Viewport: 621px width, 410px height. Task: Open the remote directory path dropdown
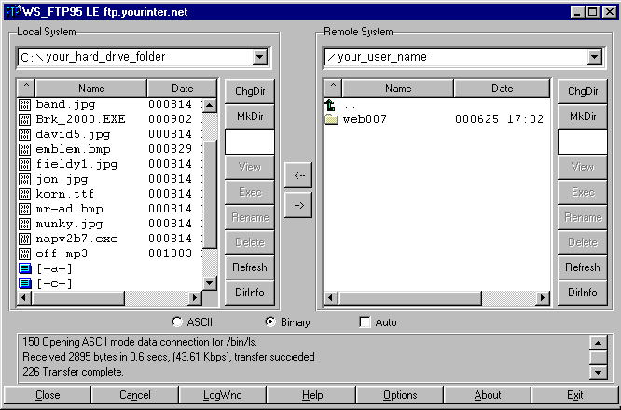pyautogui.click(x=595, y=57)
